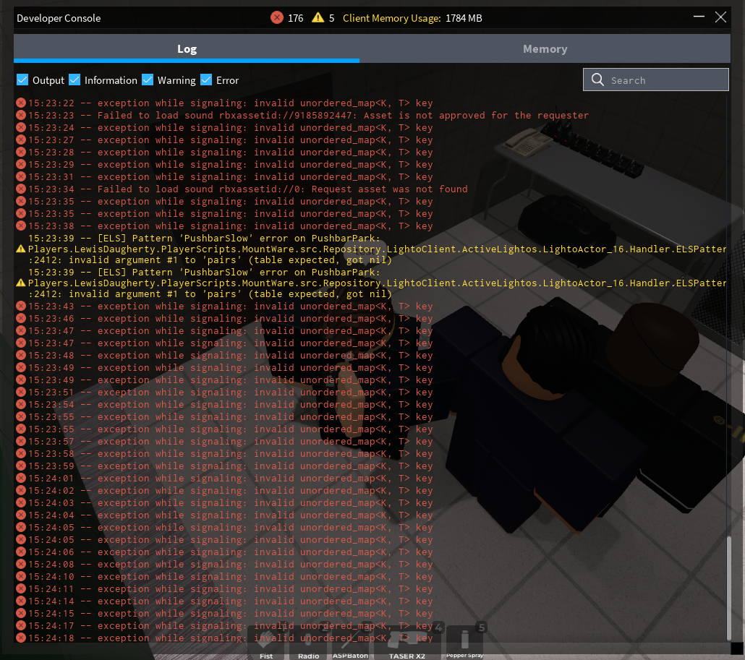
Task: Equip the ASPBaton hotbar item
Action: [350, 642]
